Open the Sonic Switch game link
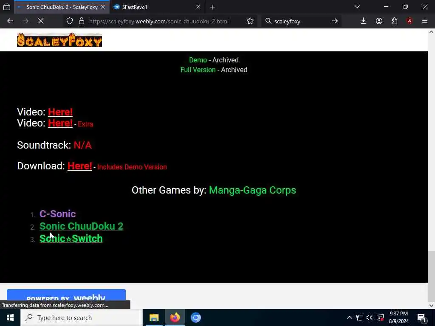 tap(71, 239)
